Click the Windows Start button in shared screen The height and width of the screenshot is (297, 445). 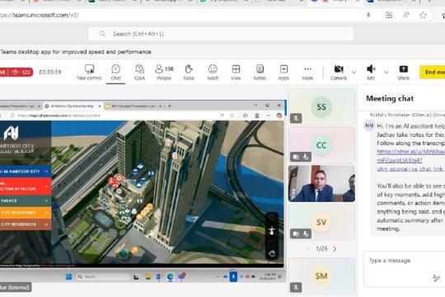tap(69, 276)
